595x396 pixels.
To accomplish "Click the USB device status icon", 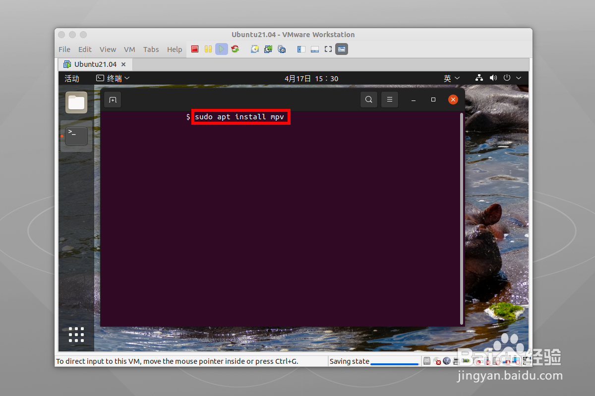I will [487, 361].
